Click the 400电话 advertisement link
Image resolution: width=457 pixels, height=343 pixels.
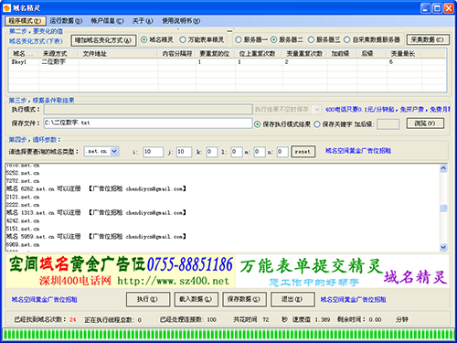388,109
